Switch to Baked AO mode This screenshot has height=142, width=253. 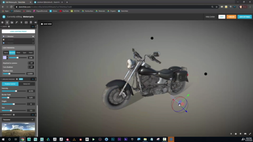26,84
